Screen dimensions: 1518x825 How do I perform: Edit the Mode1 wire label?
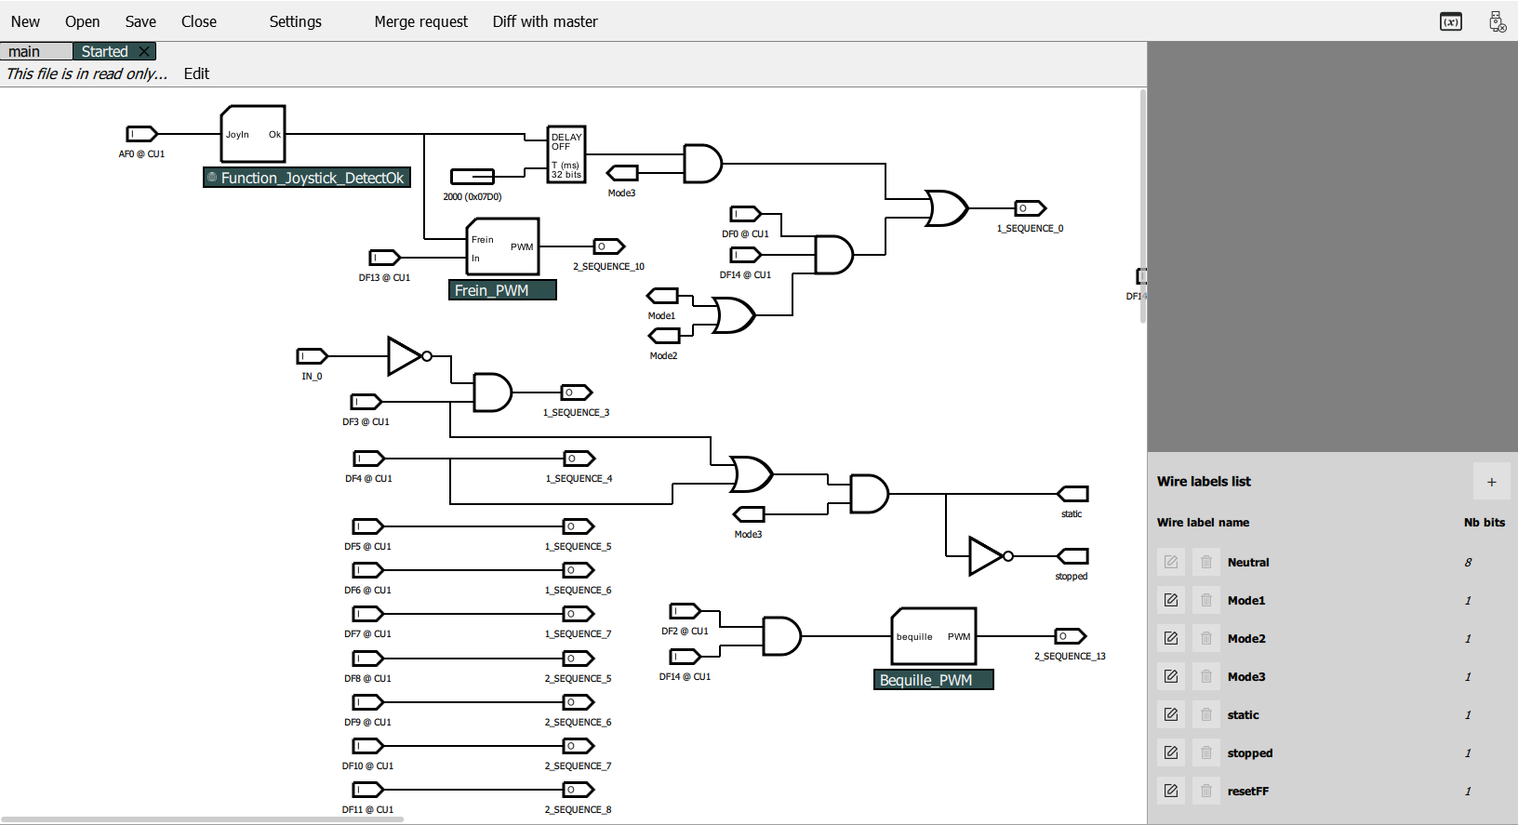click(x=1171, y=601)
